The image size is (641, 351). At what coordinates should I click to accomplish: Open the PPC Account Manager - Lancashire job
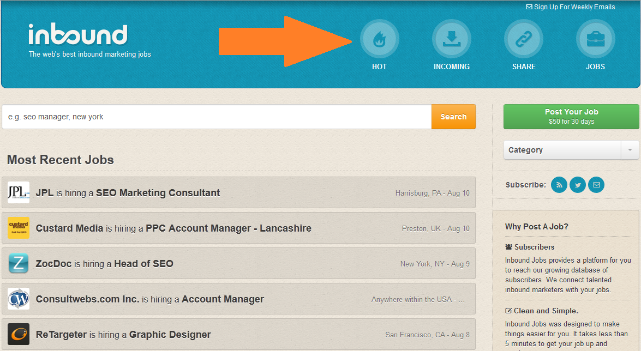pyautogui.click(x=229, y=228)
